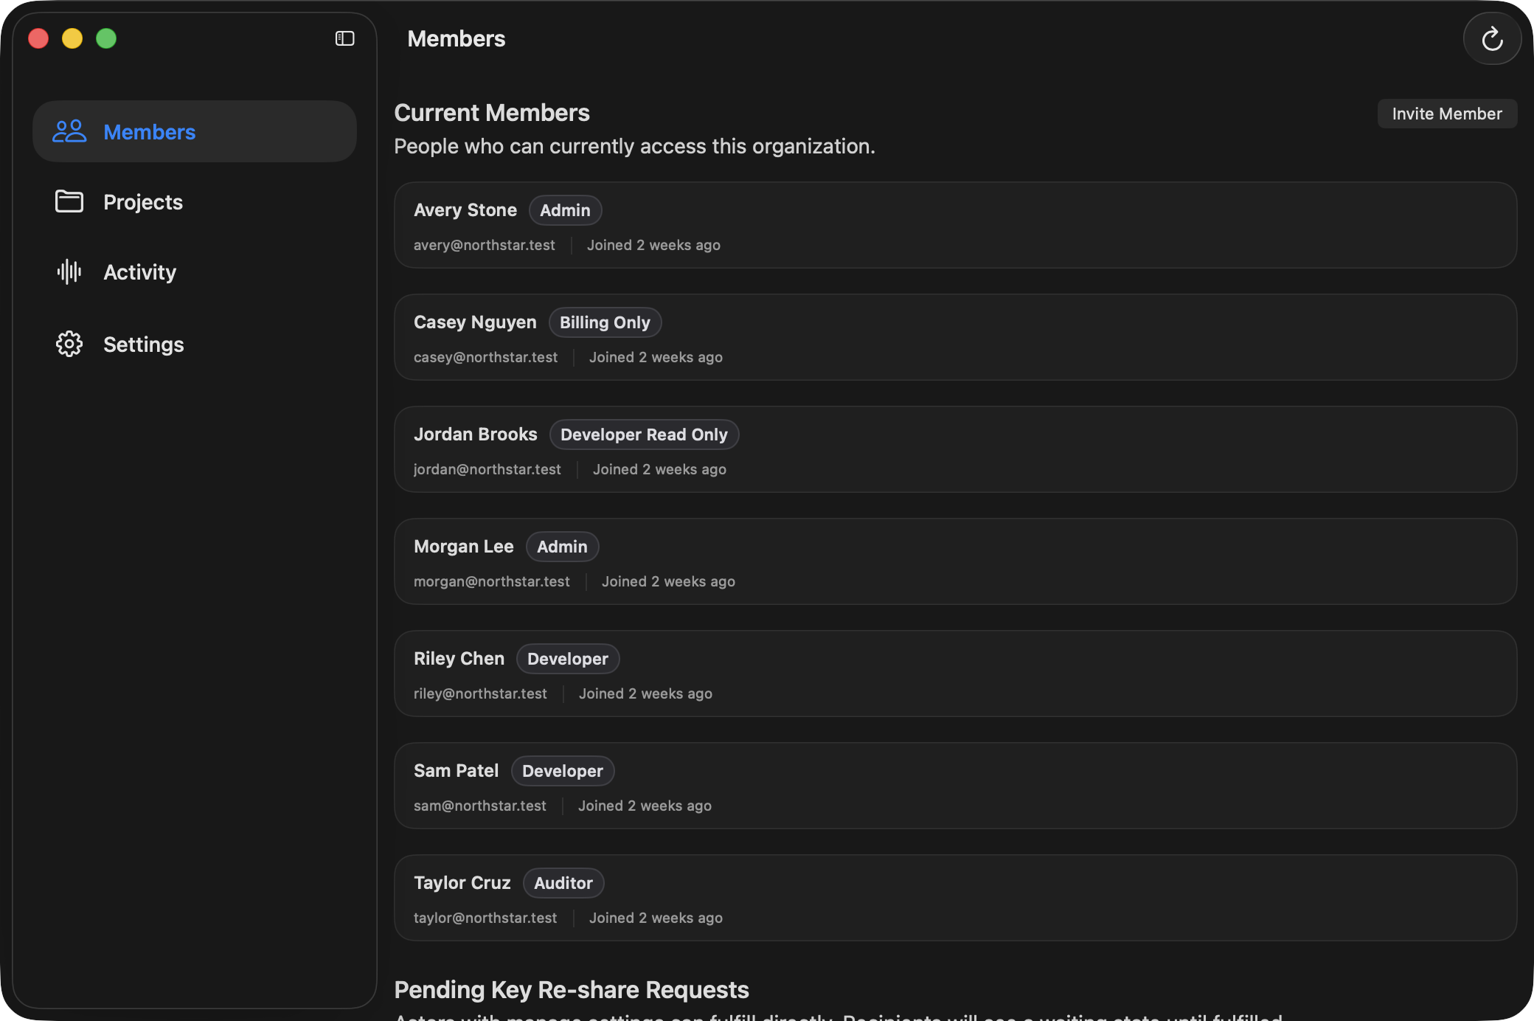The image size is (1534, 1021).
Task: Click the people icon next to Members
Action: coord(69,131)
